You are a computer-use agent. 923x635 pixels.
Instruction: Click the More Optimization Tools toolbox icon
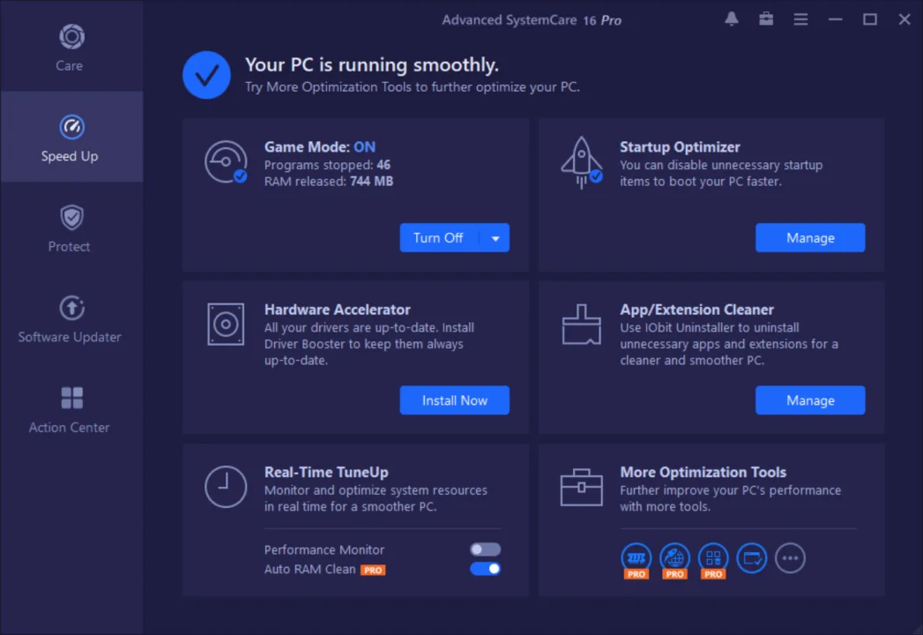(582, 487)
